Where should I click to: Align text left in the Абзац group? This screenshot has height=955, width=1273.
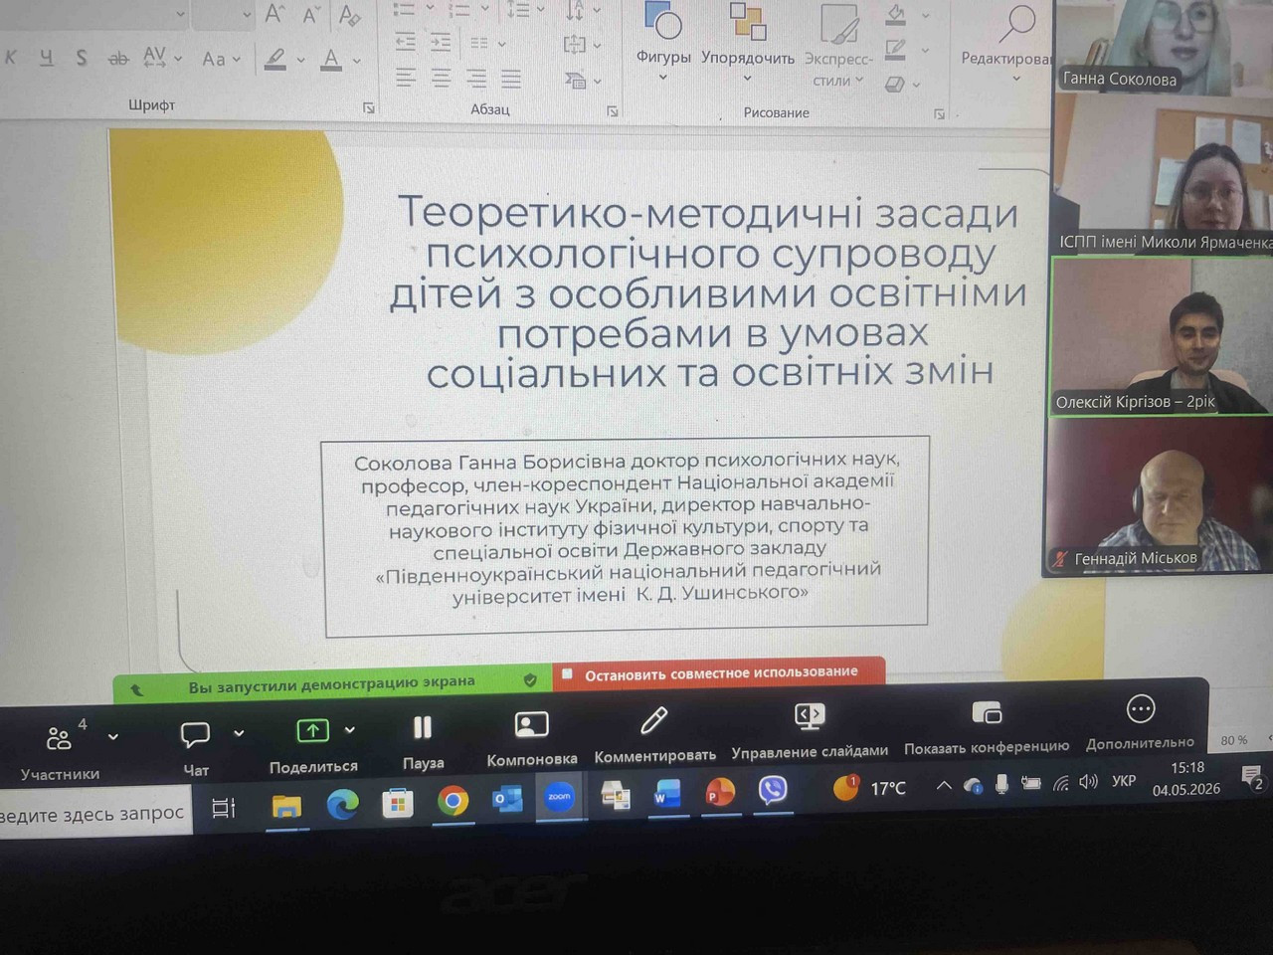pyautogui.click(x=405, y=77)
